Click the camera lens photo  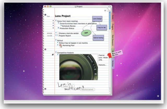79,67
